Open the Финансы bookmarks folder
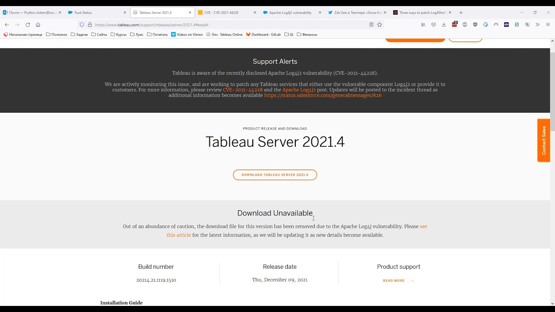This screenshot has height=312, width=555. 307,34
